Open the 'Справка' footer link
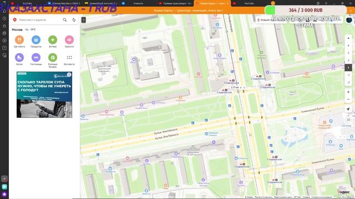Screen dimensions: 355x199 click(x=307, y=197)
